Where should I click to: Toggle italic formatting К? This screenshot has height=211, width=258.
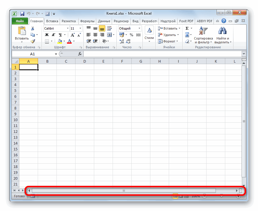(54, 35)
